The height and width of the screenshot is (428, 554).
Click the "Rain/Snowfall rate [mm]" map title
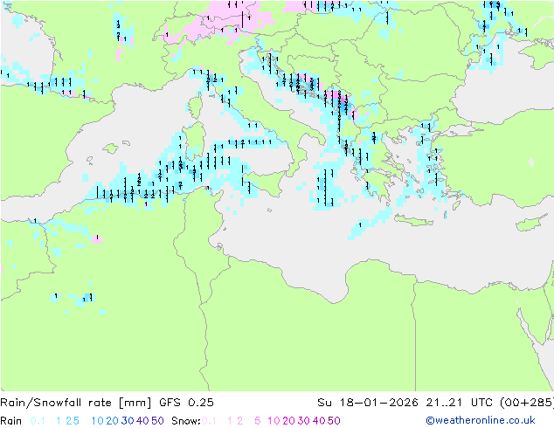coord(76,403)
